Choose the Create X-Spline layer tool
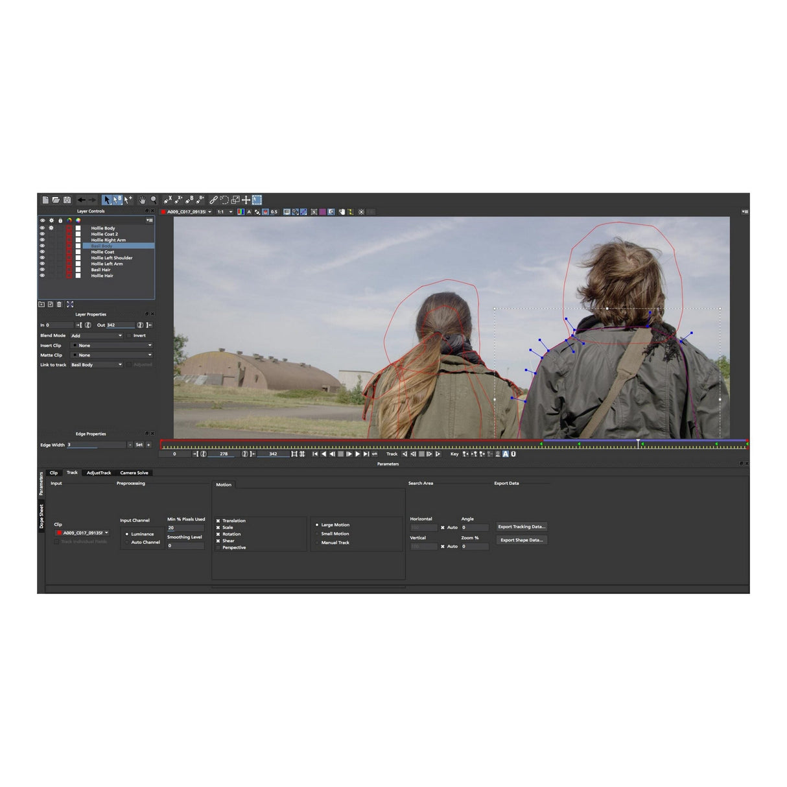Screen dimensions: 787x787 point(168,200)
